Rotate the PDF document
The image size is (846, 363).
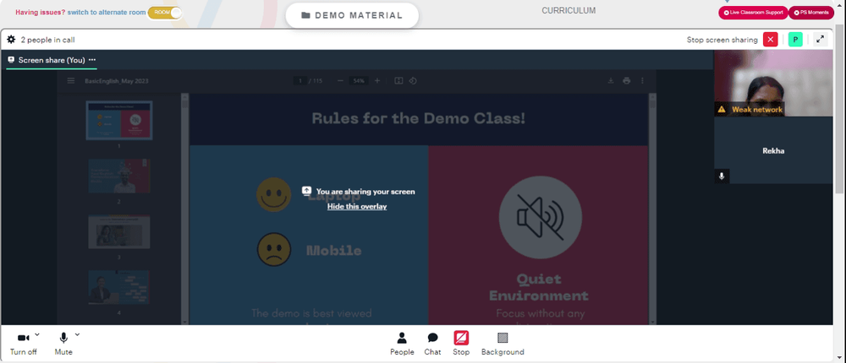tap(413, 81)
